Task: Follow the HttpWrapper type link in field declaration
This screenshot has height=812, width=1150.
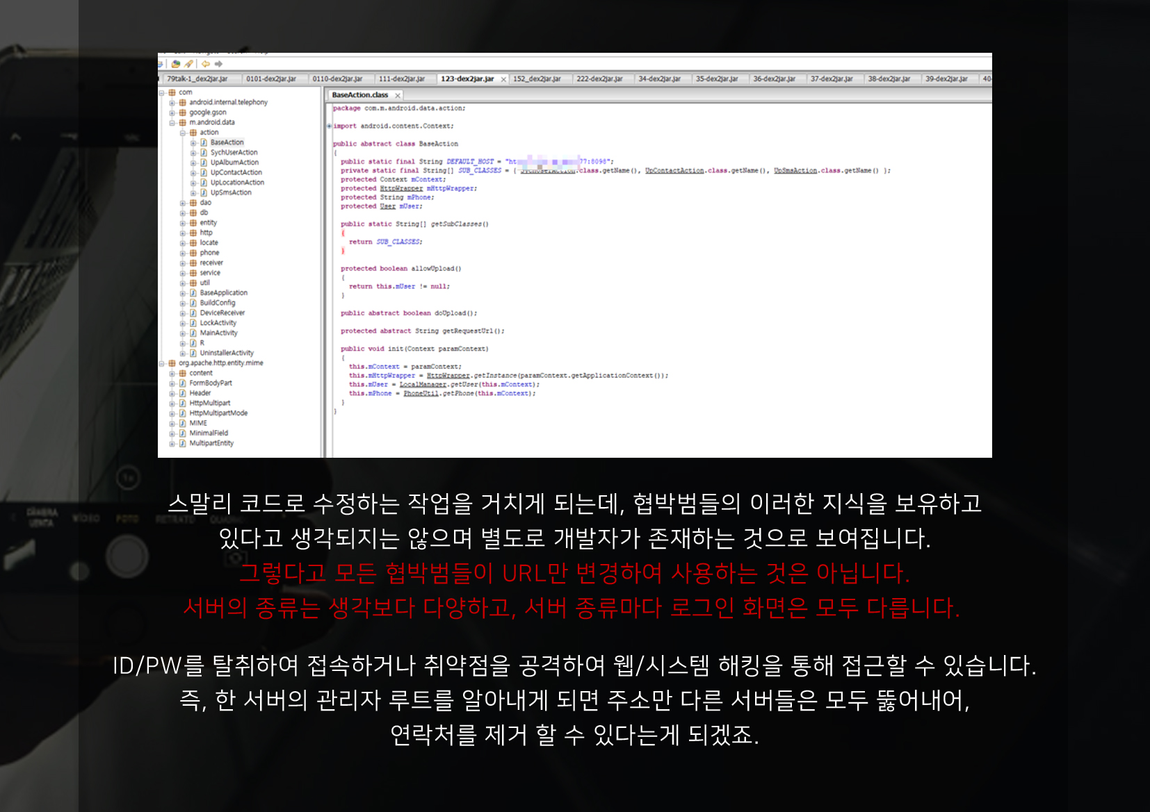Action: pyautogui.click(x=401, y=188)
